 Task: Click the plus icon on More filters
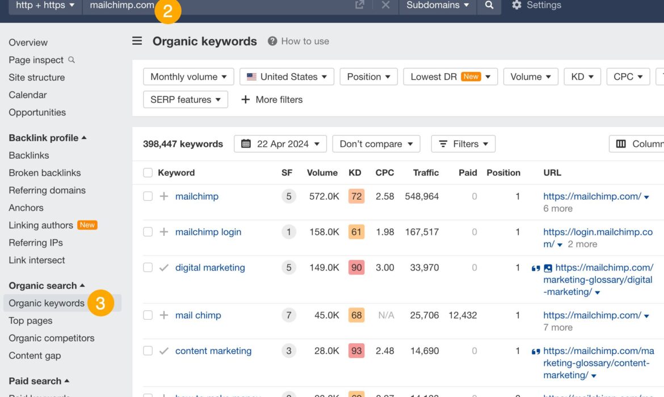pyautogui.click(x=245, y=99)
